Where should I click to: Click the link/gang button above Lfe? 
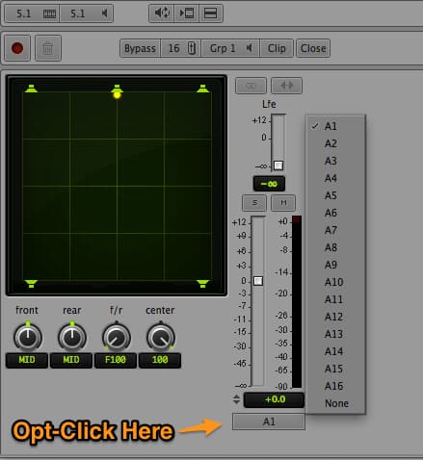click(x=251, y=86)
